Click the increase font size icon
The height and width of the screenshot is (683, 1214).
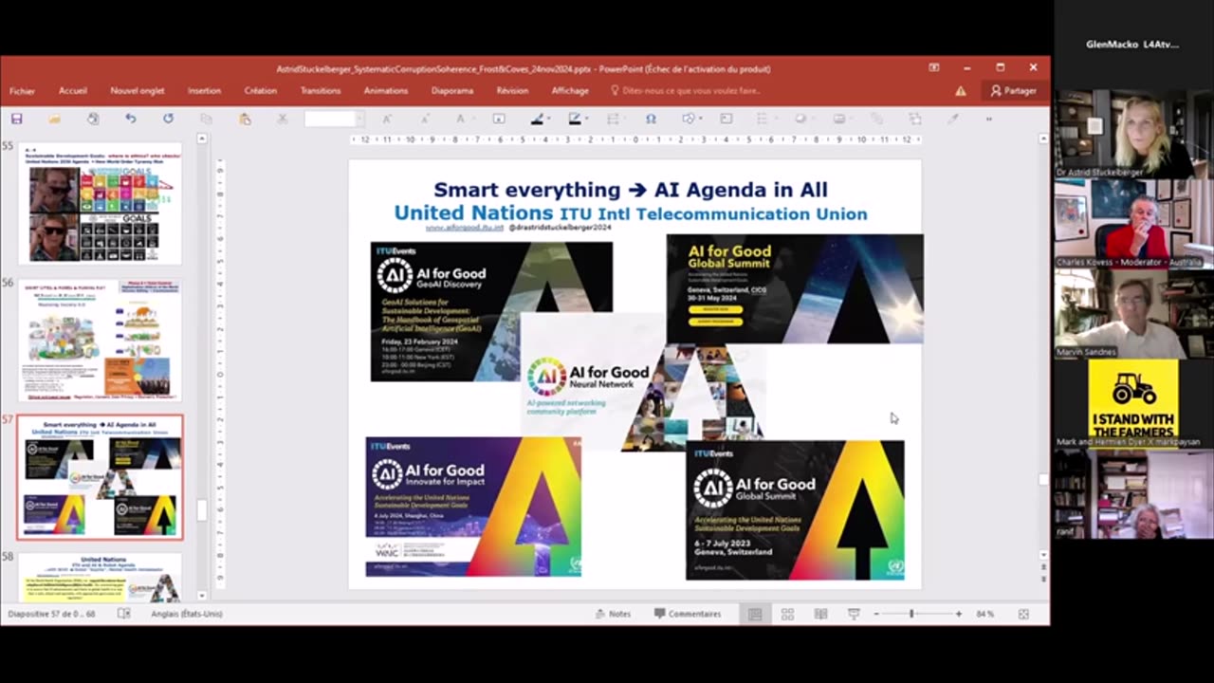click(387, 119)
